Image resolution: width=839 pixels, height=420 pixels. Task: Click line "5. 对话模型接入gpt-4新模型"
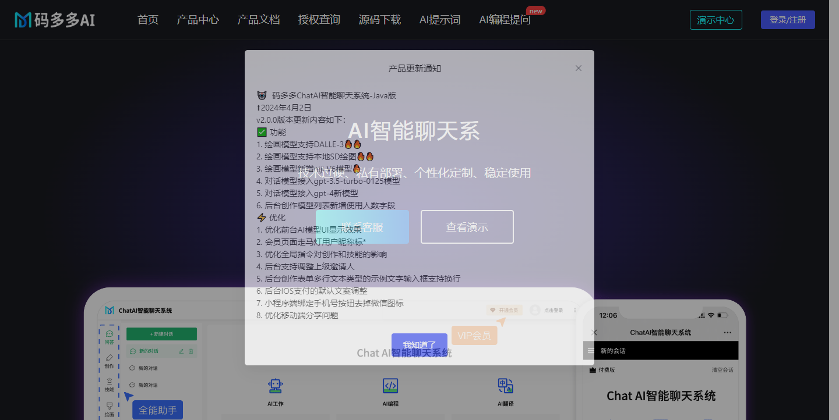[x=307, y=193]
